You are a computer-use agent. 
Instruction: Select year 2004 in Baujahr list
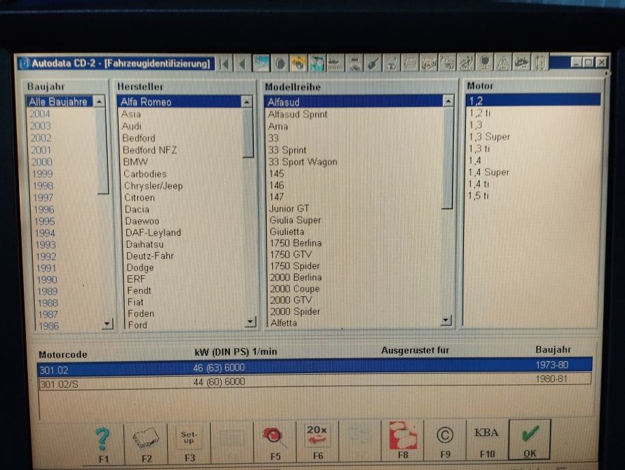(x=40, y=114)
